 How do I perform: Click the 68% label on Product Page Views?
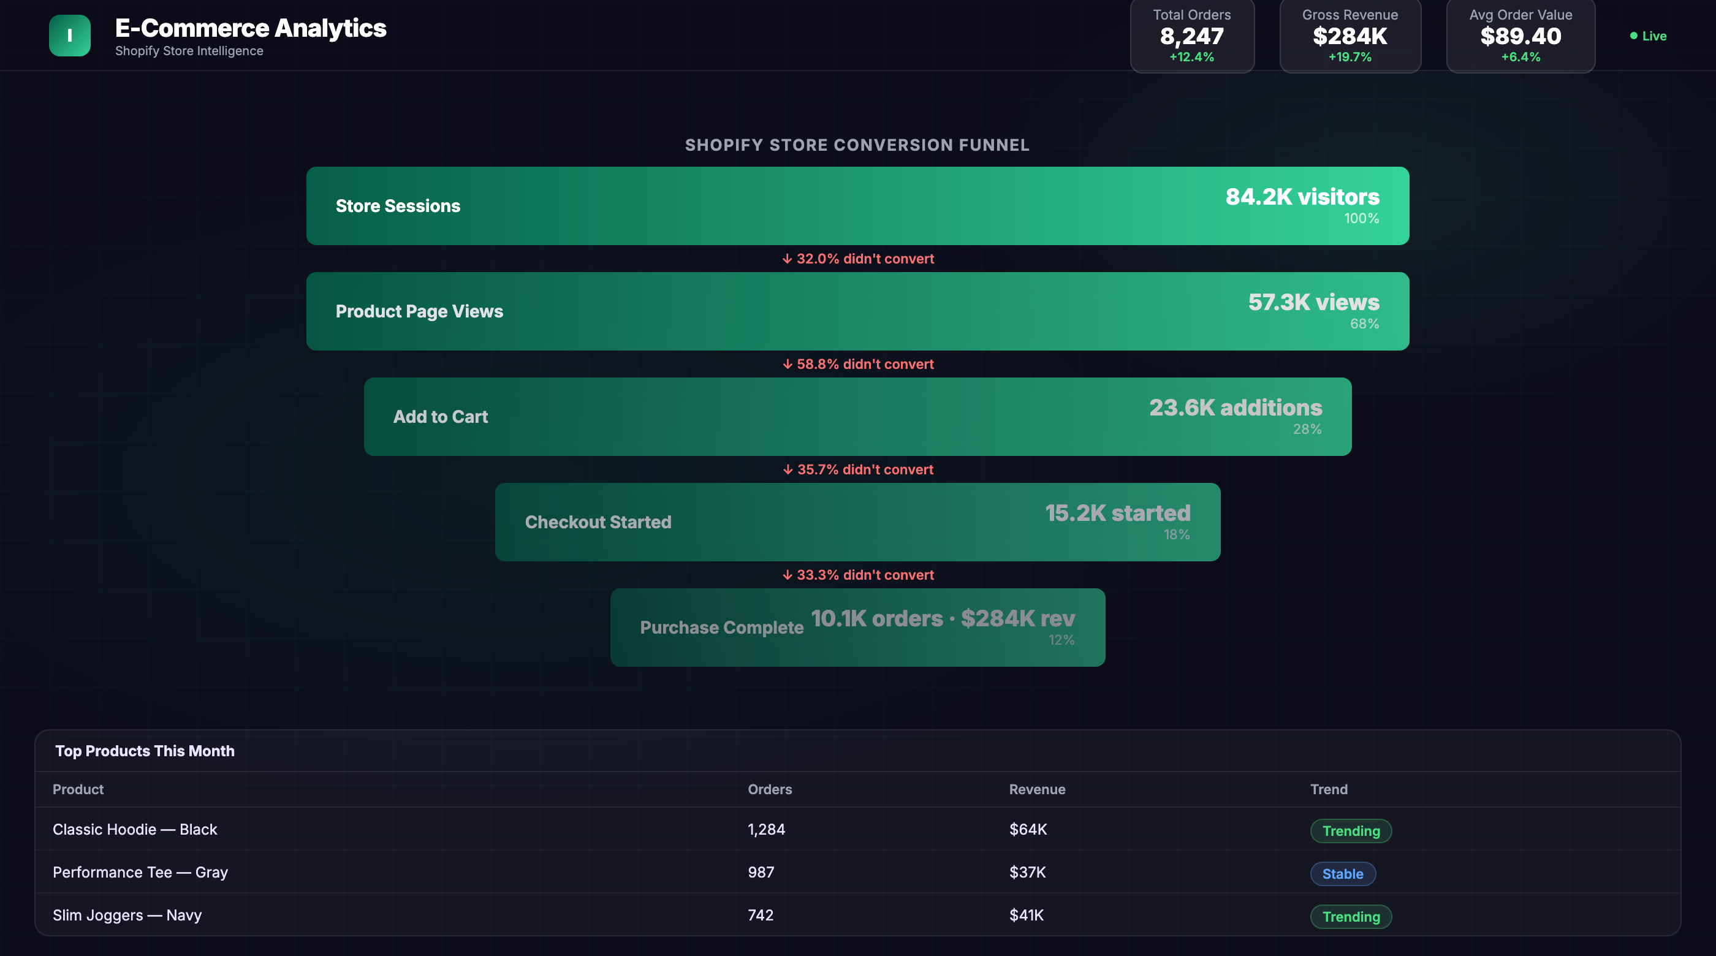tap(1364, 324)
